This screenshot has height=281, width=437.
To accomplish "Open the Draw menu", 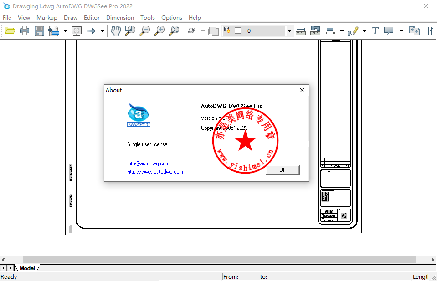I will (x=71, y=18).
